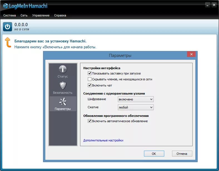The height and width of the screenshot is (171, 219).
Task: Open the Сжатие dropdown
Action: tap(136, 107)
